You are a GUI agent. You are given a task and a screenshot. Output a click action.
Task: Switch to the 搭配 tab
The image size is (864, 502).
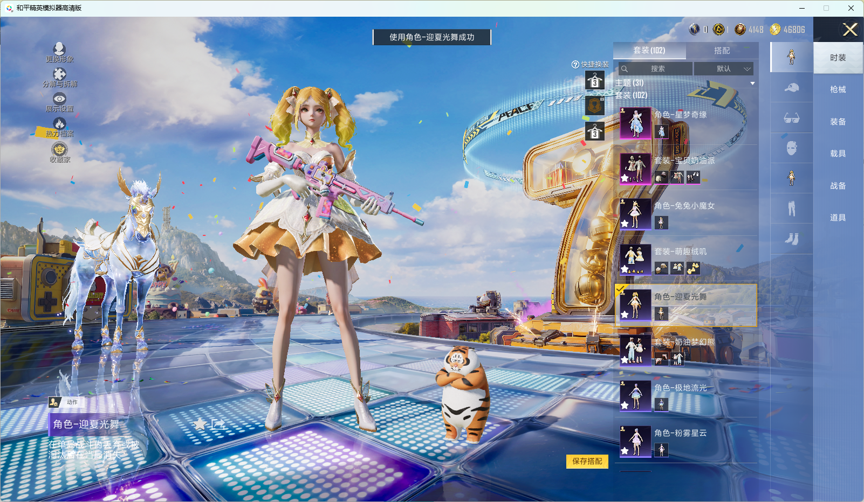(x=722, y=51)
